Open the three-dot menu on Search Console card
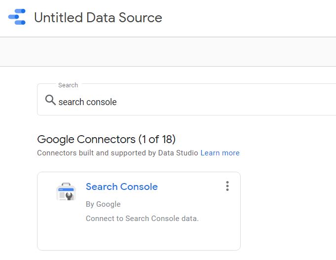 (227, 186)
